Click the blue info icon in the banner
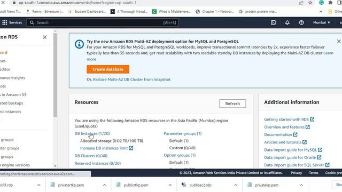The width and height of the screenshot is (342, 192). pos(79,44)
